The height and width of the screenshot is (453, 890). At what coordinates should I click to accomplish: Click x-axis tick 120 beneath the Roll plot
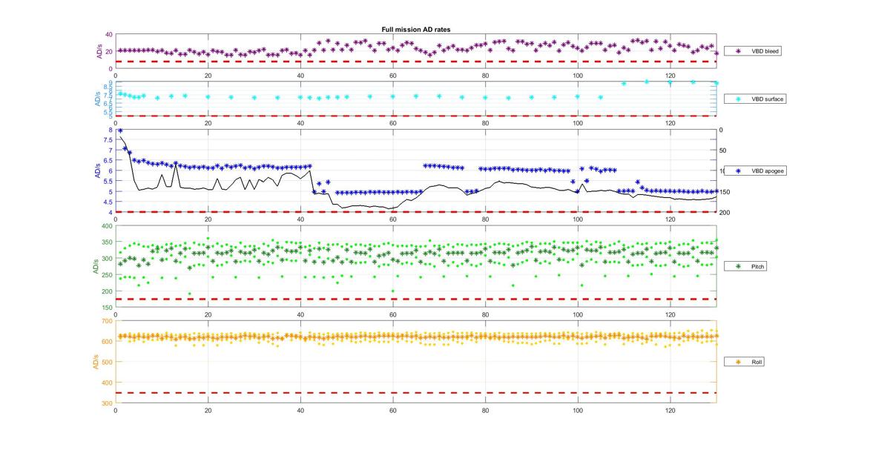pyautogui.click(x=670, y=410)
